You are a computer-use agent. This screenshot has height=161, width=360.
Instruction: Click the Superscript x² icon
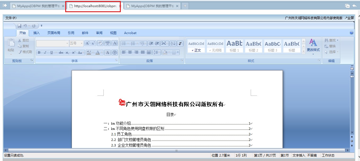[73, 53]
